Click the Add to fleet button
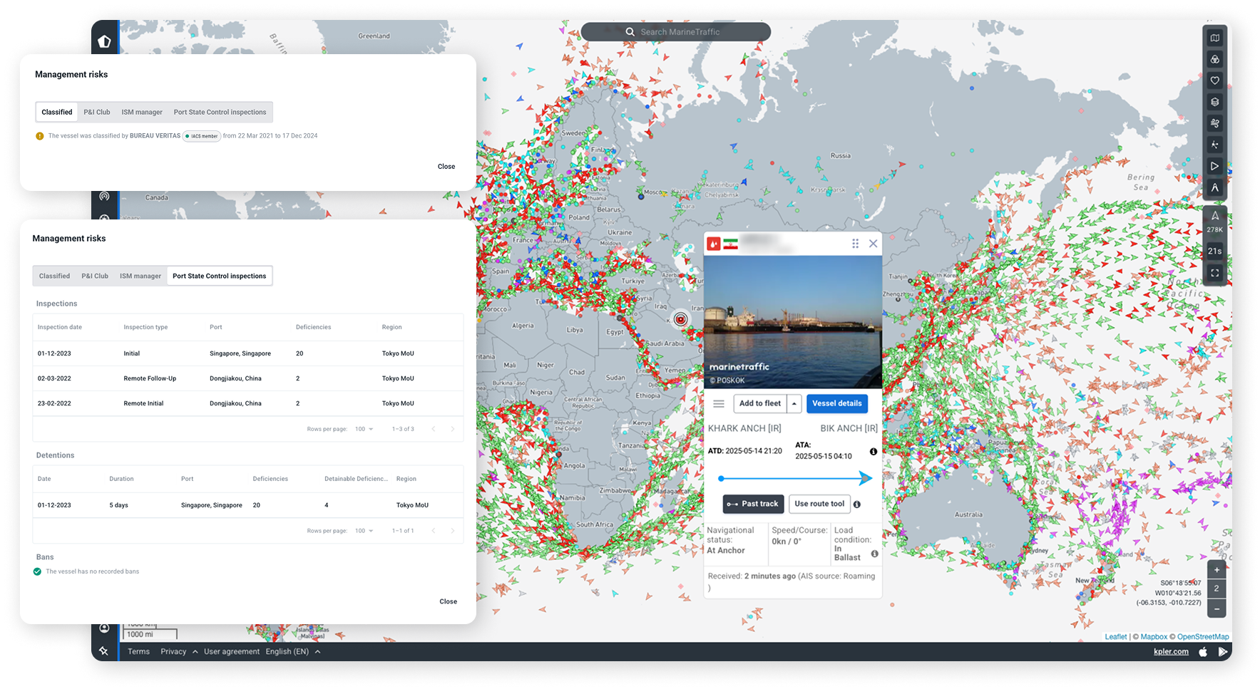 pyautogui.click(x=760, y=404)
